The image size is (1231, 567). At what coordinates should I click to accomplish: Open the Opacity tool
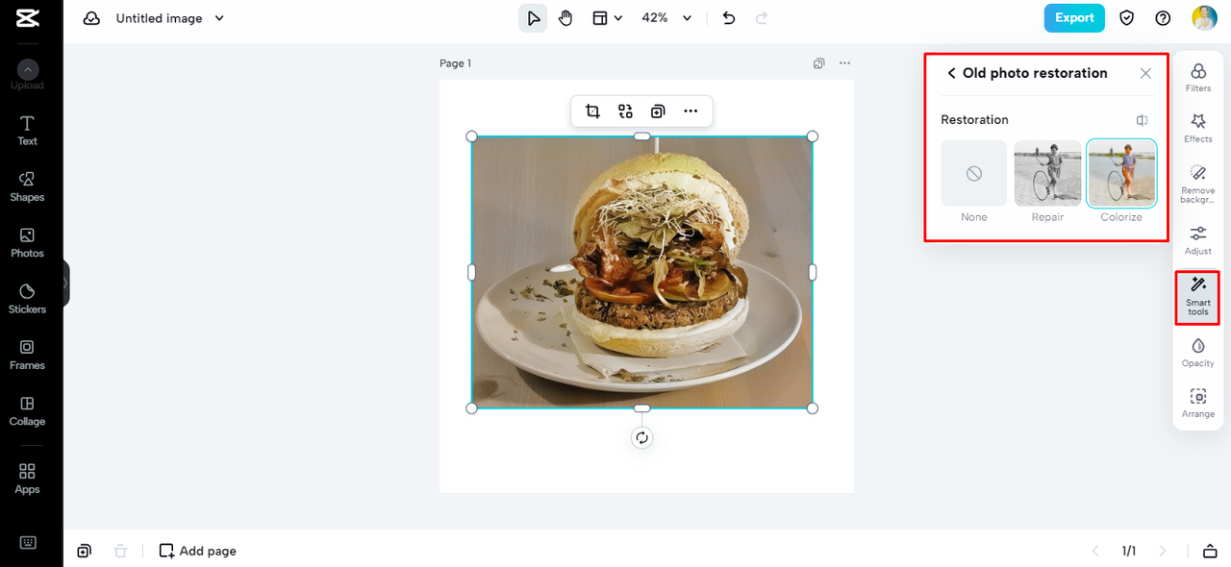point(1198,353)
